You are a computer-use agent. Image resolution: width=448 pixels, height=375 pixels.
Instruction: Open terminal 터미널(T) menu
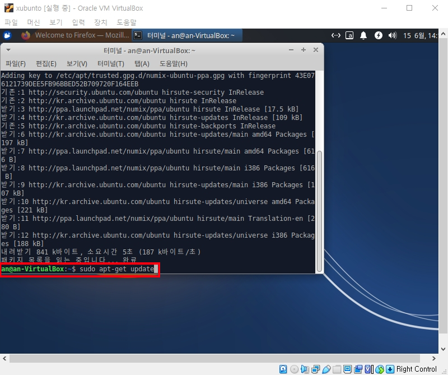(111, 63)
